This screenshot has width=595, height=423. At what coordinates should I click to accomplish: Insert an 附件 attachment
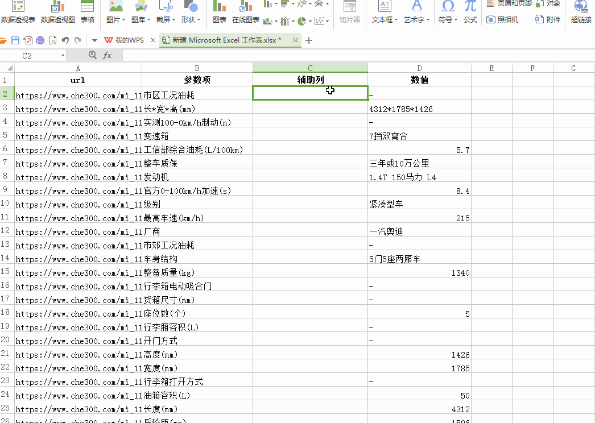pyautogui.click(x=548, y=19)
